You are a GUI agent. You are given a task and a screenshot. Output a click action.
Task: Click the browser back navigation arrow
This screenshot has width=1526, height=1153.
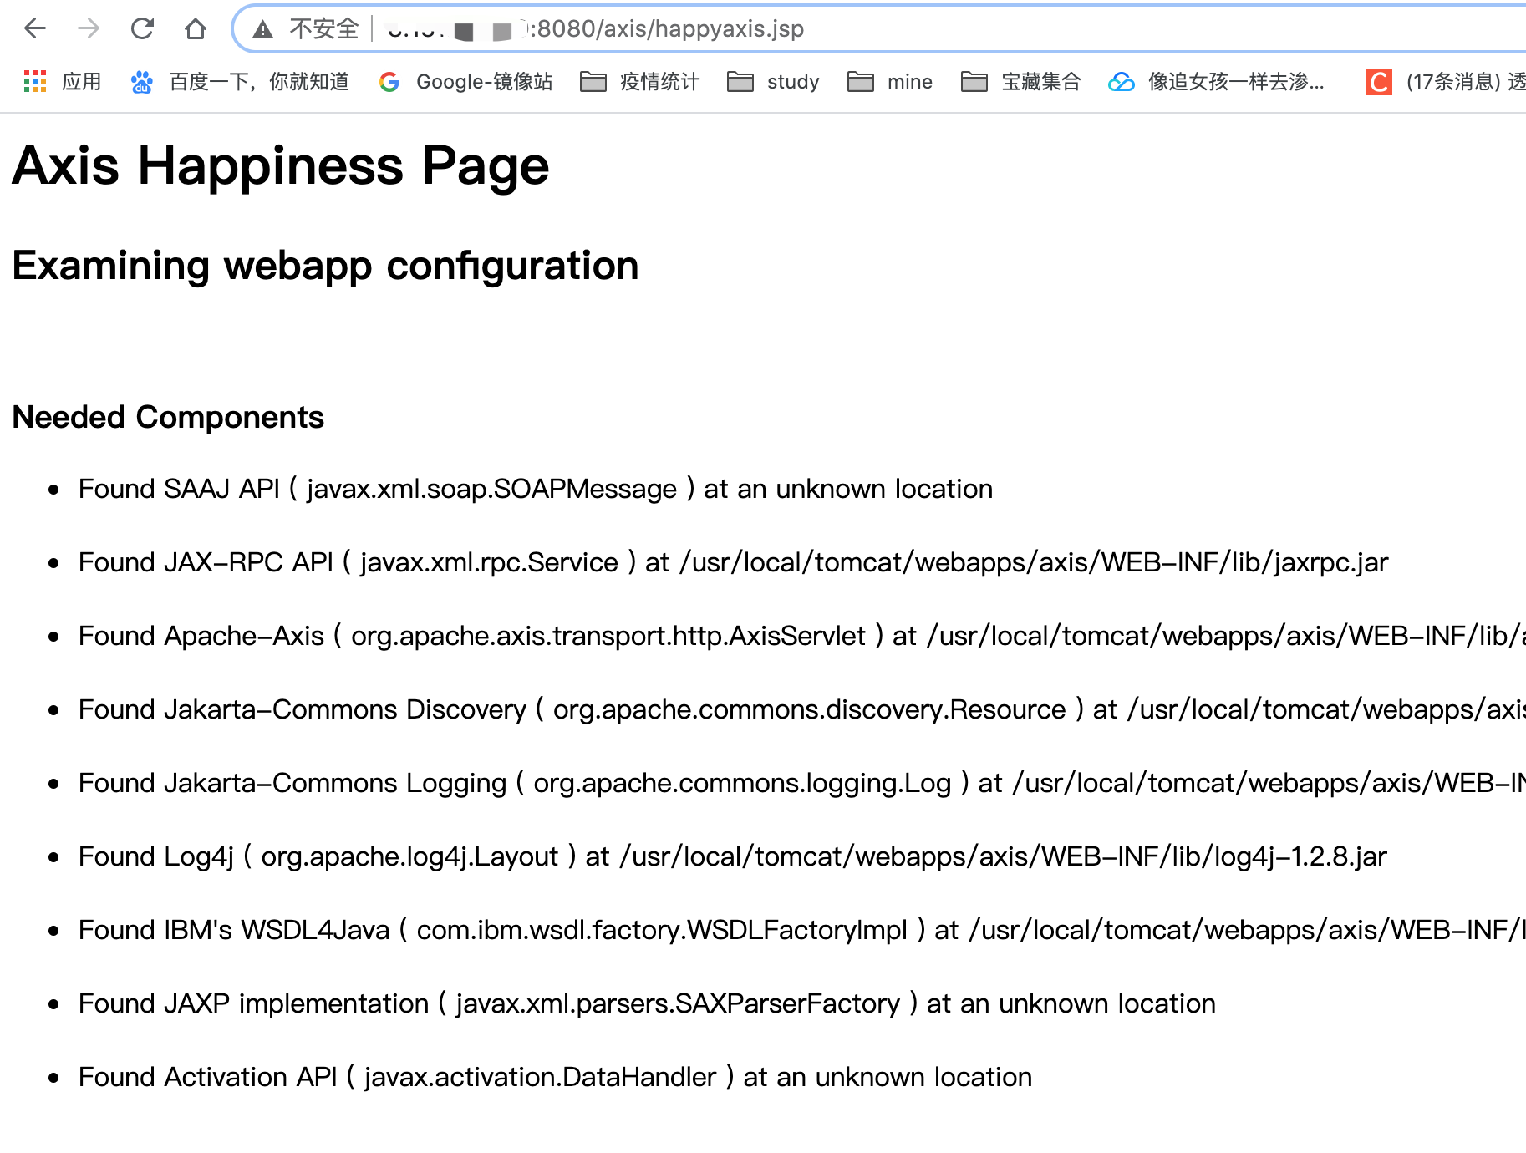click(x=34, y=28)
